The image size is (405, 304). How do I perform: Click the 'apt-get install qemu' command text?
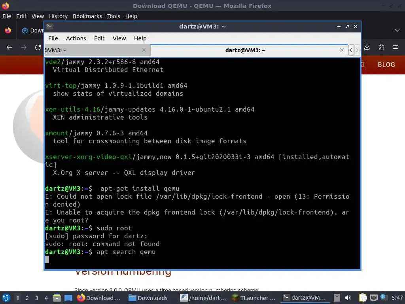[140, 188]
